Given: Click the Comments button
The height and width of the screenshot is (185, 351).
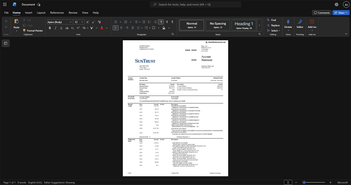Looking at the screenshot, I should pyautogui.click(x=322, y=13).
